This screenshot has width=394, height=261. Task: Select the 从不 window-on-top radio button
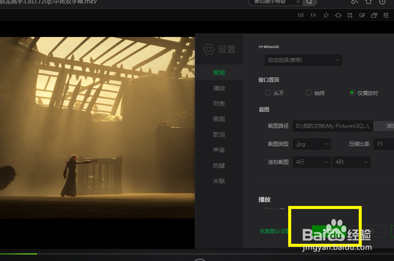[268, 92]
